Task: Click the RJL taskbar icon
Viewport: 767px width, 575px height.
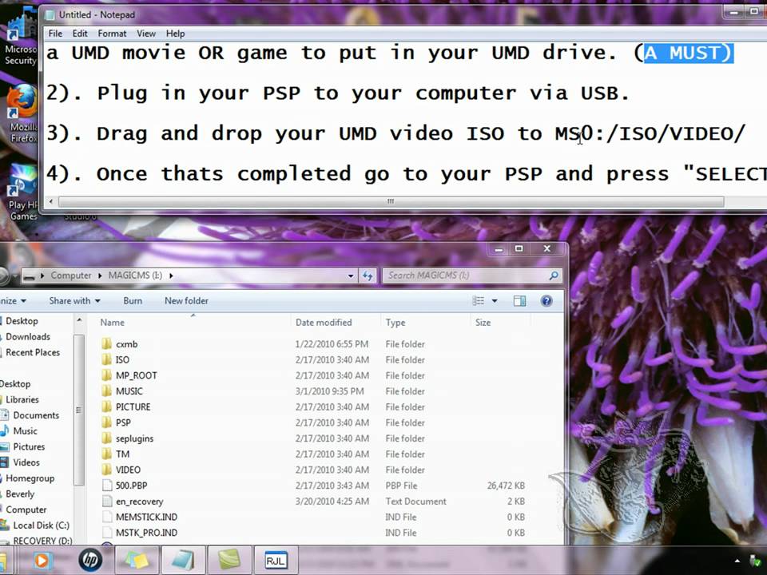Action: click(276, 561)
